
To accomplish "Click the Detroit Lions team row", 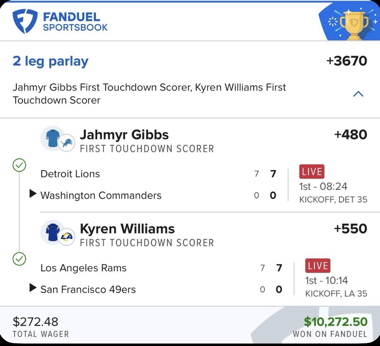I will tap(70, 174).
